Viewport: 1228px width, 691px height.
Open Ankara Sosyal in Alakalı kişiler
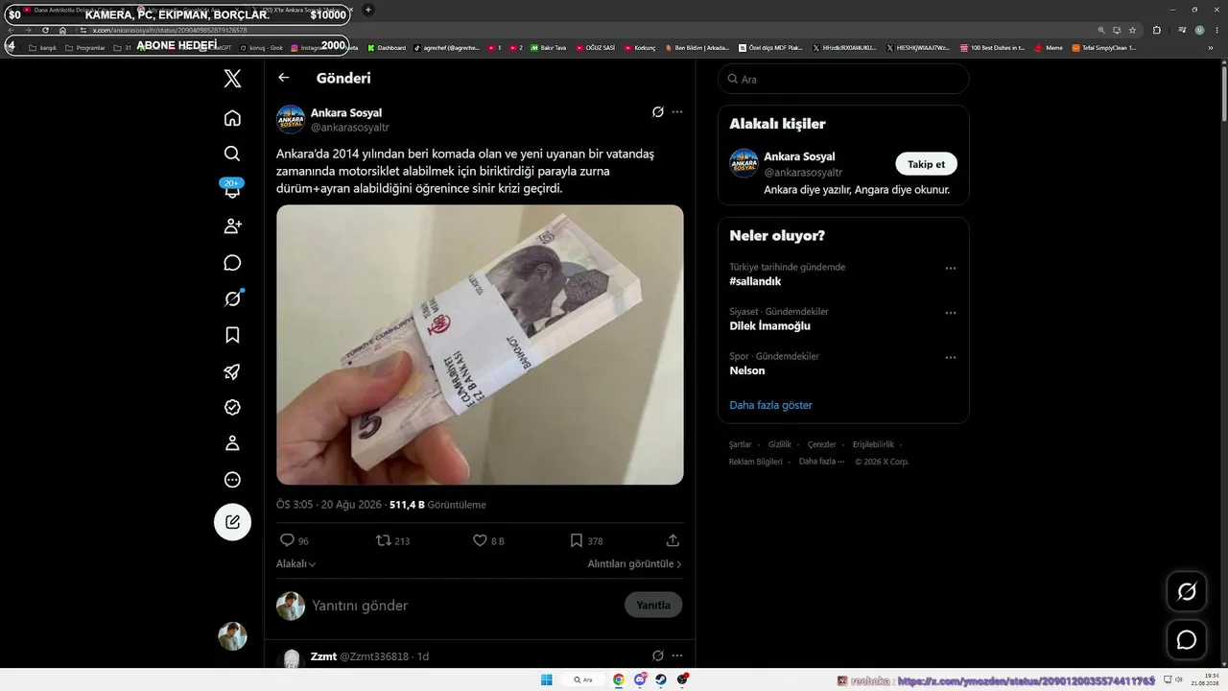click(799, 156)
